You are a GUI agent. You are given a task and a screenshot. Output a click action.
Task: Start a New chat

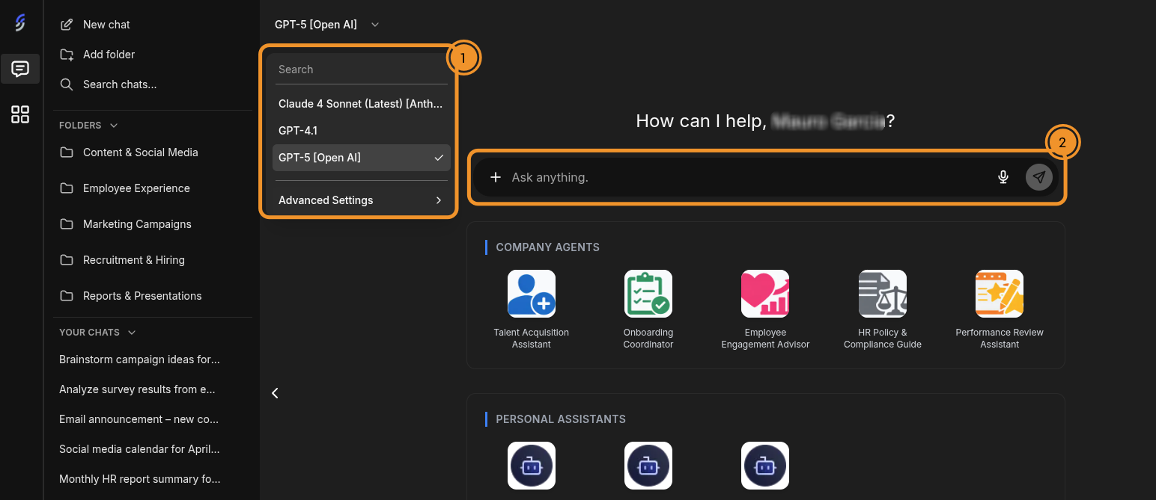(106, 25)
